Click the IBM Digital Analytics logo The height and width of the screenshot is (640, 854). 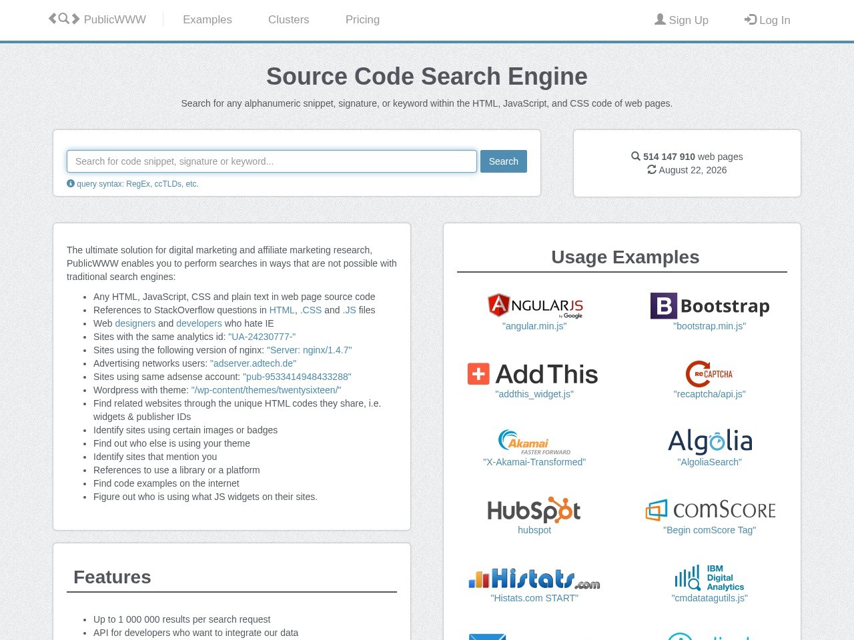(x=709, y=578)
